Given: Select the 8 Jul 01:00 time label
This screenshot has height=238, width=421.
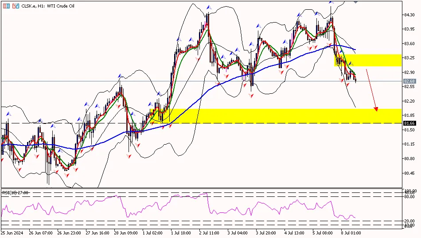Looking at the screenshot, I should point(351,233).
